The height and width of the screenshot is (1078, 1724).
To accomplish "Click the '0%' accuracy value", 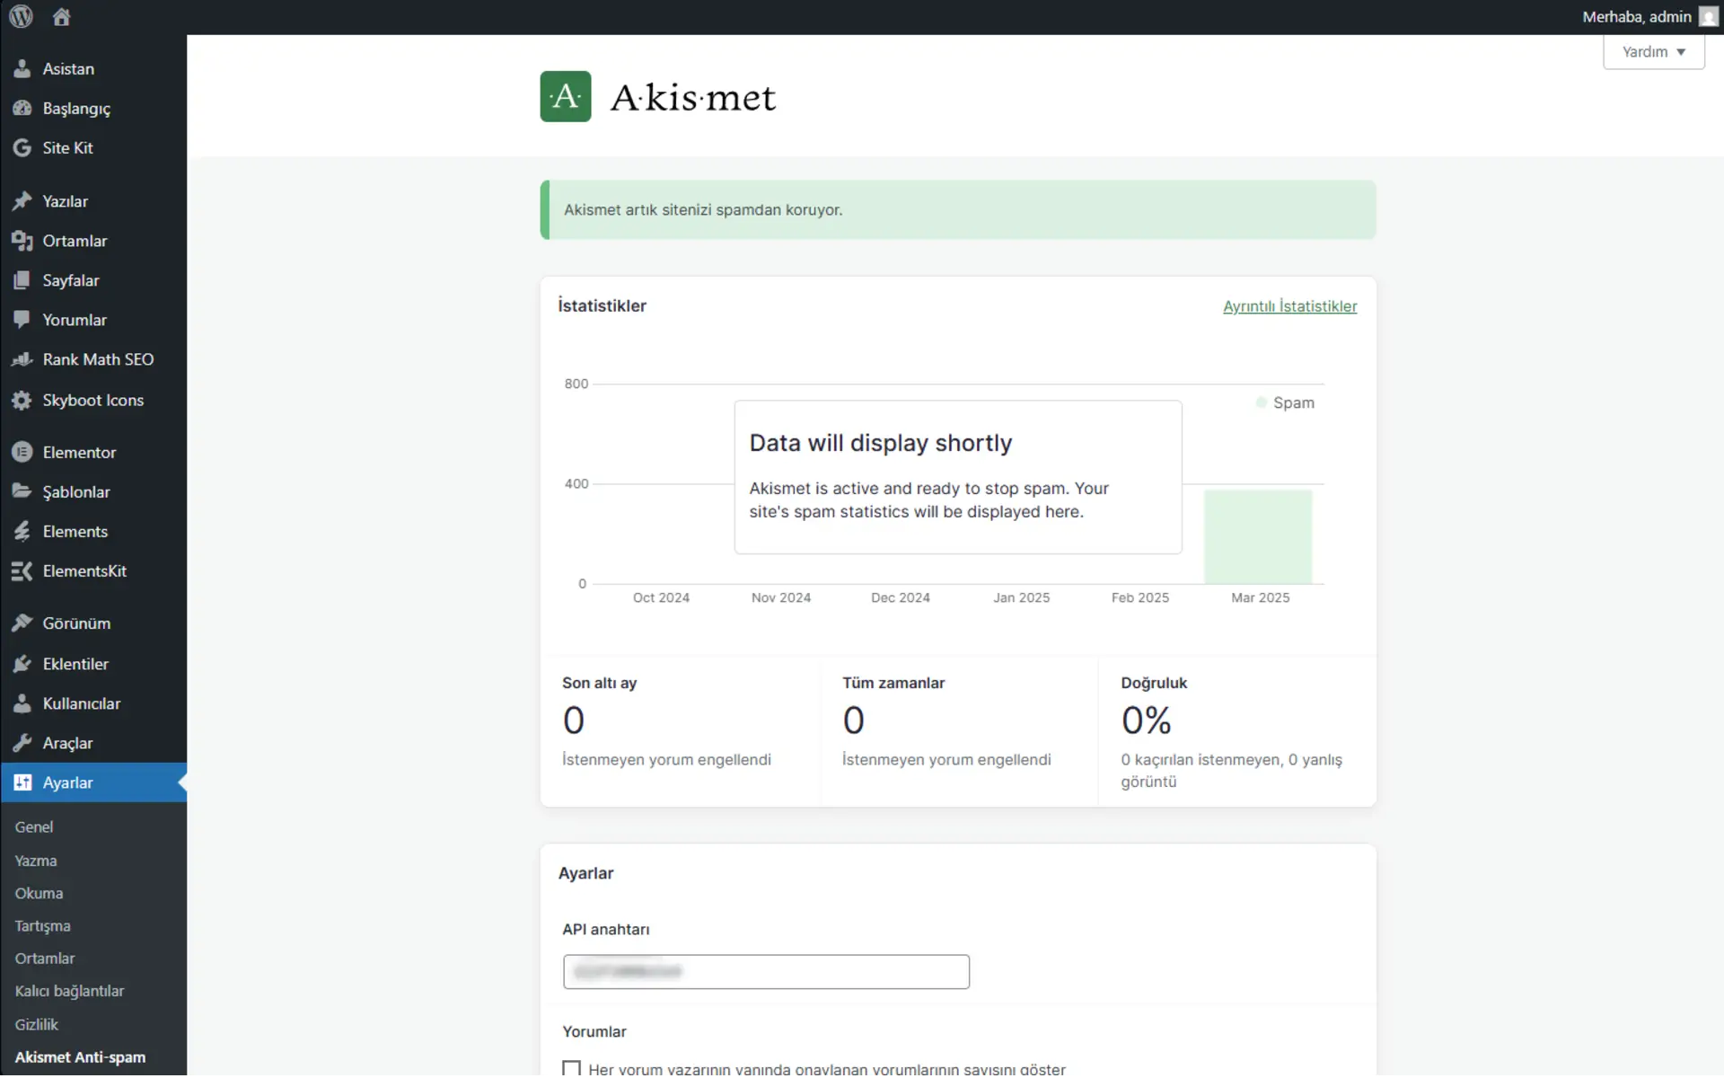I will point(1146,720).
